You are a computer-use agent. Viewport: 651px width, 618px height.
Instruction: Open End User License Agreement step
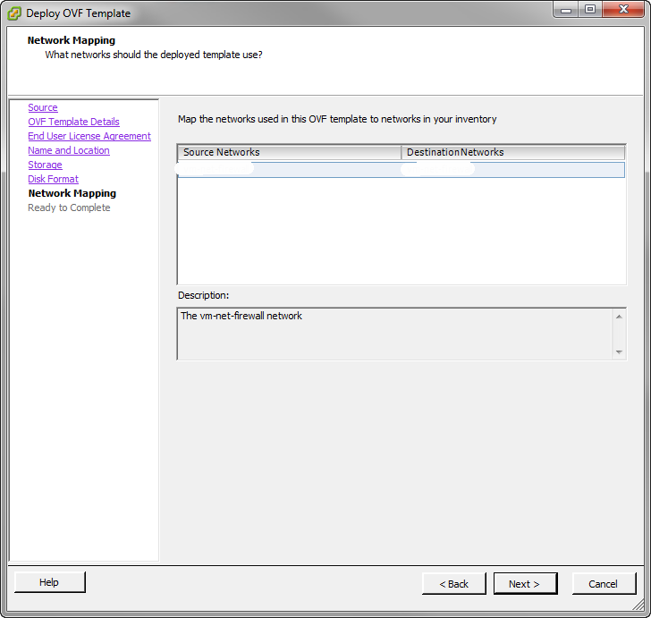click(x=89, y=136)
